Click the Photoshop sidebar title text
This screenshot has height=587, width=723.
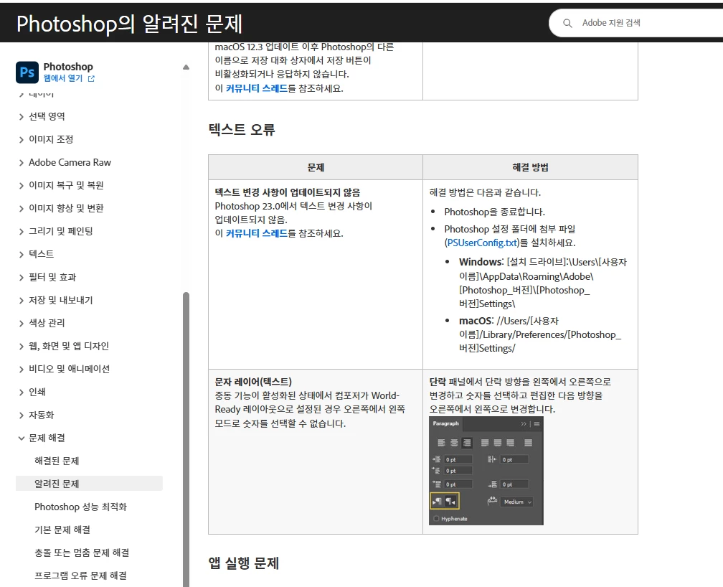coord(68,67)
